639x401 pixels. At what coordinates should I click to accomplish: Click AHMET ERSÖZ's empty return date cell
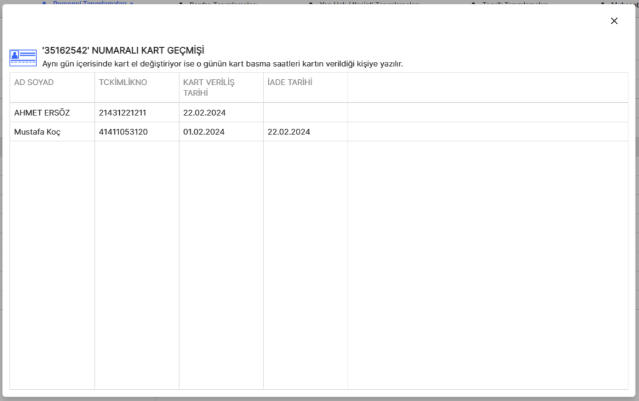305,113
